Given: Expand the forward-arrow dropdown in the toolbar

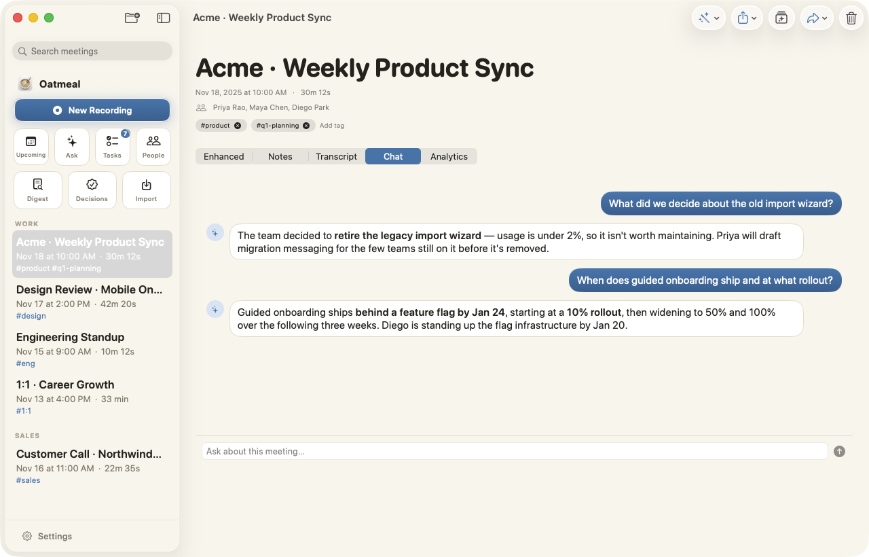Looking at the screenshot, I should tap(817, 18).
